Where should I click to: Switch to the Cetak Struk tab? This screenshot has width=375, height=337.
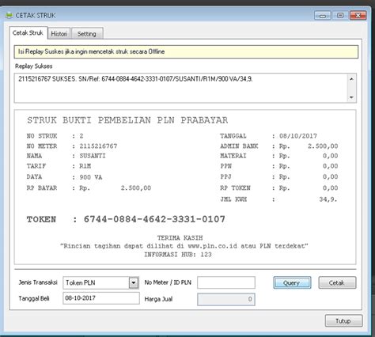click(28, 33)
